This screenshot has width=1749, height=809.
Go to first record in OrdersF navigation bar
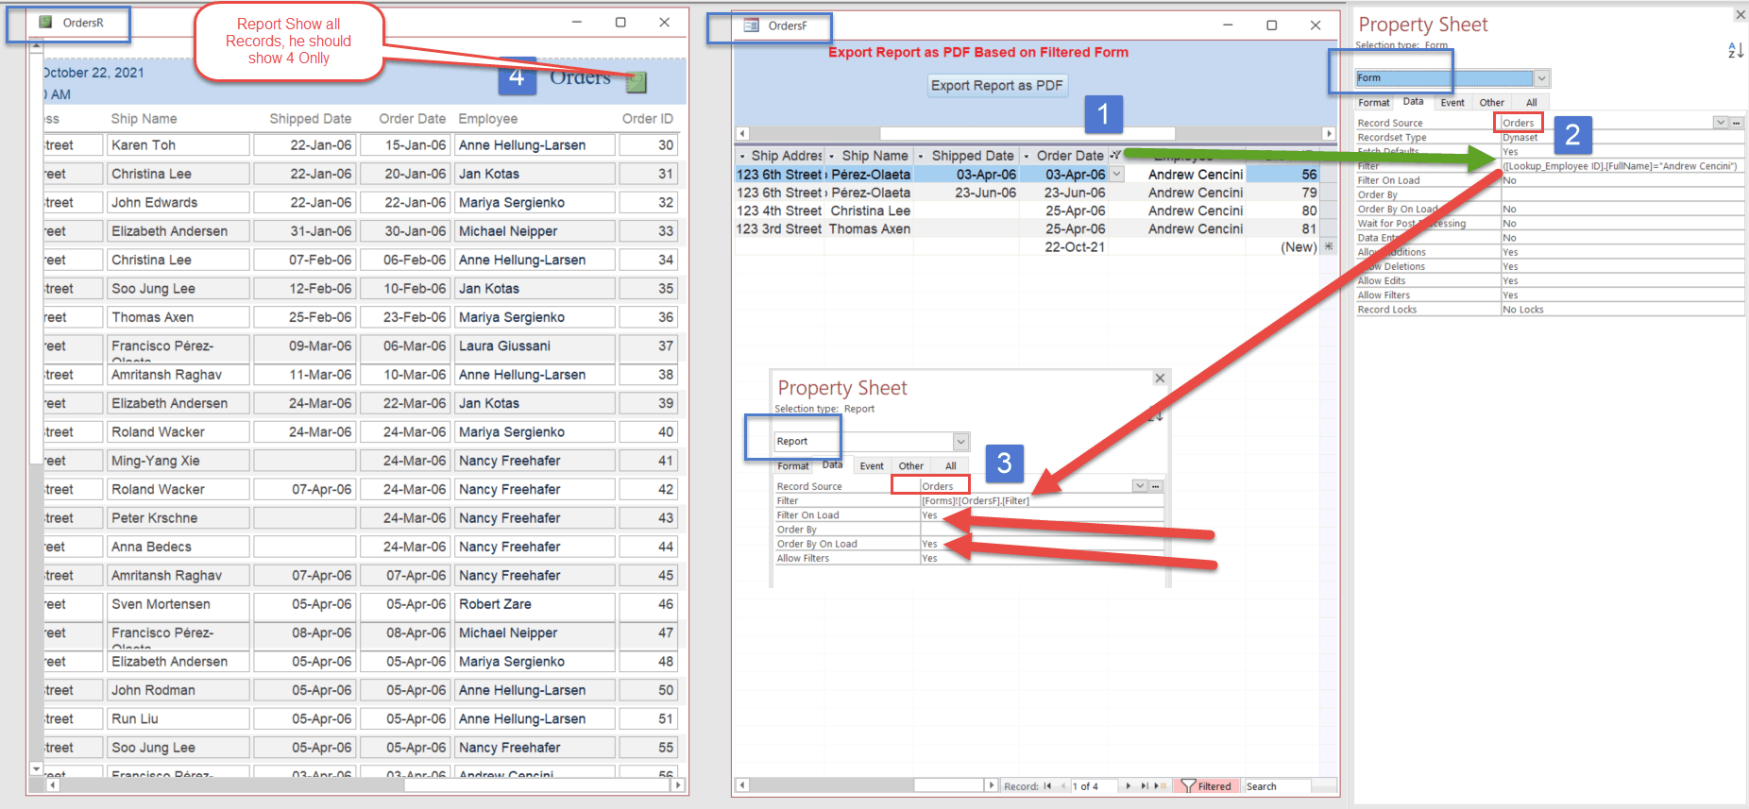point(1046,786)
